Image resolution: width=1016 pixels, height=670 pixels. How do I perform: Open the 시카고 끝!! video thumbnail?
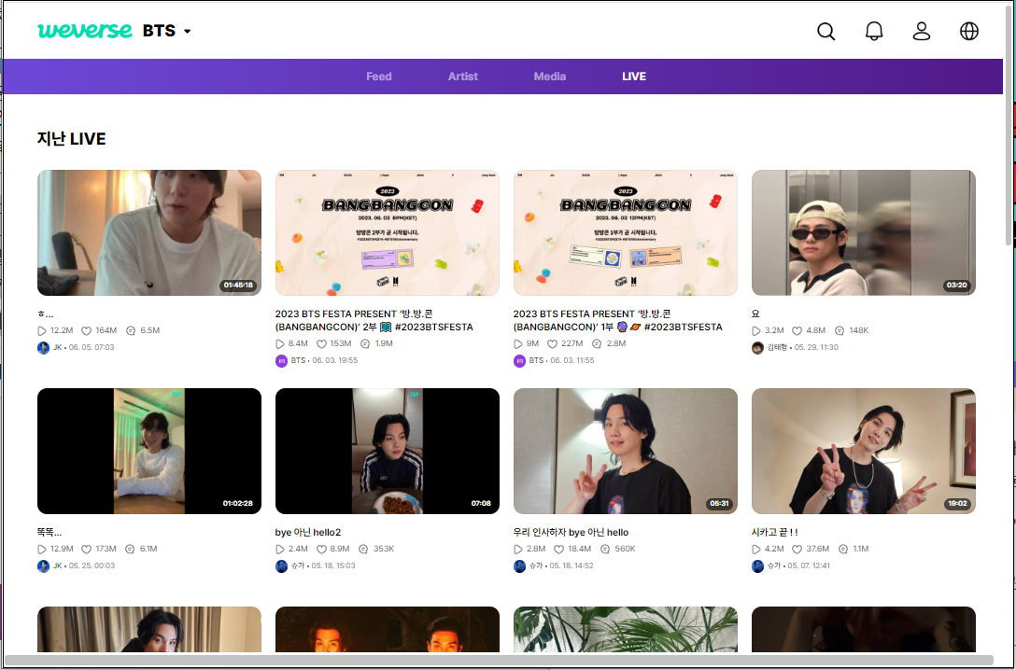click(x=863, y=451)
